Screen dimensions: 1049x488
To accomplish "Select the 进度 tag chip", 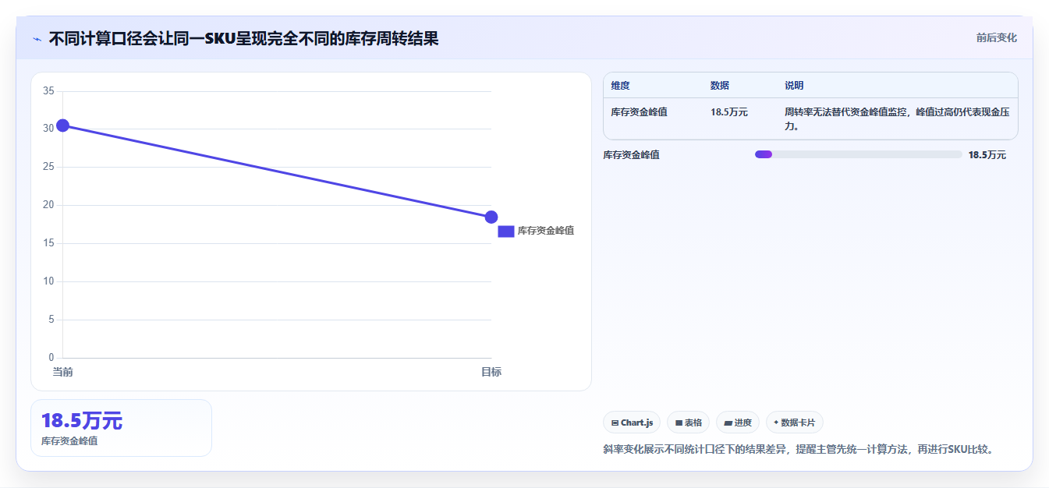I will [x=737, y=423].
